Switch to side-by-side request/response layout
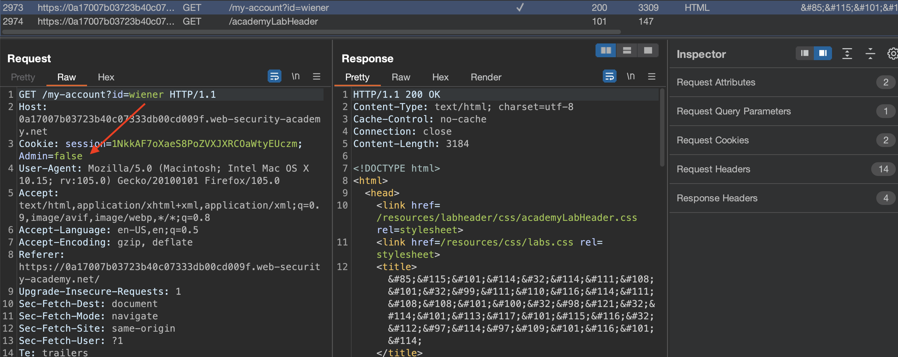898x357 pixels. (606, 50)
